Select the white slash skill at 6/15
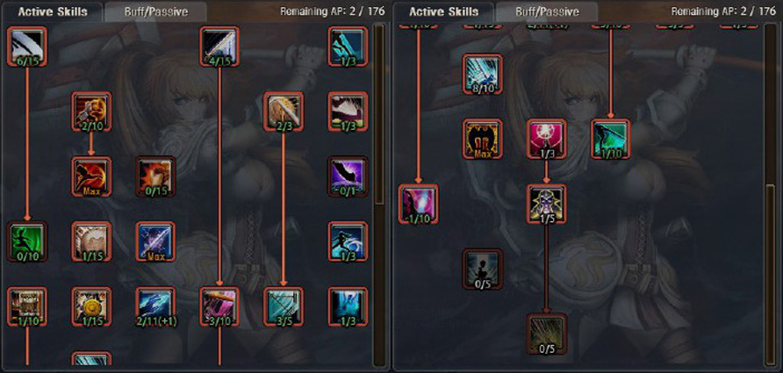 (27, 47)
